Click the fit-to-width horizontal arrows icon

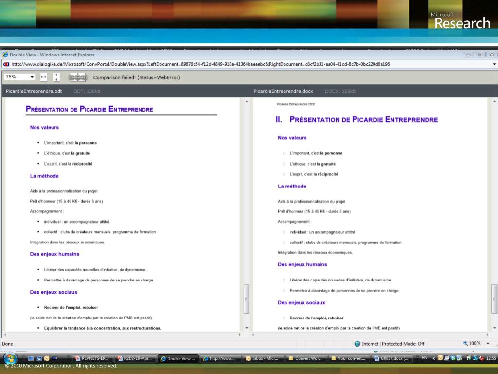coord(43,77)
